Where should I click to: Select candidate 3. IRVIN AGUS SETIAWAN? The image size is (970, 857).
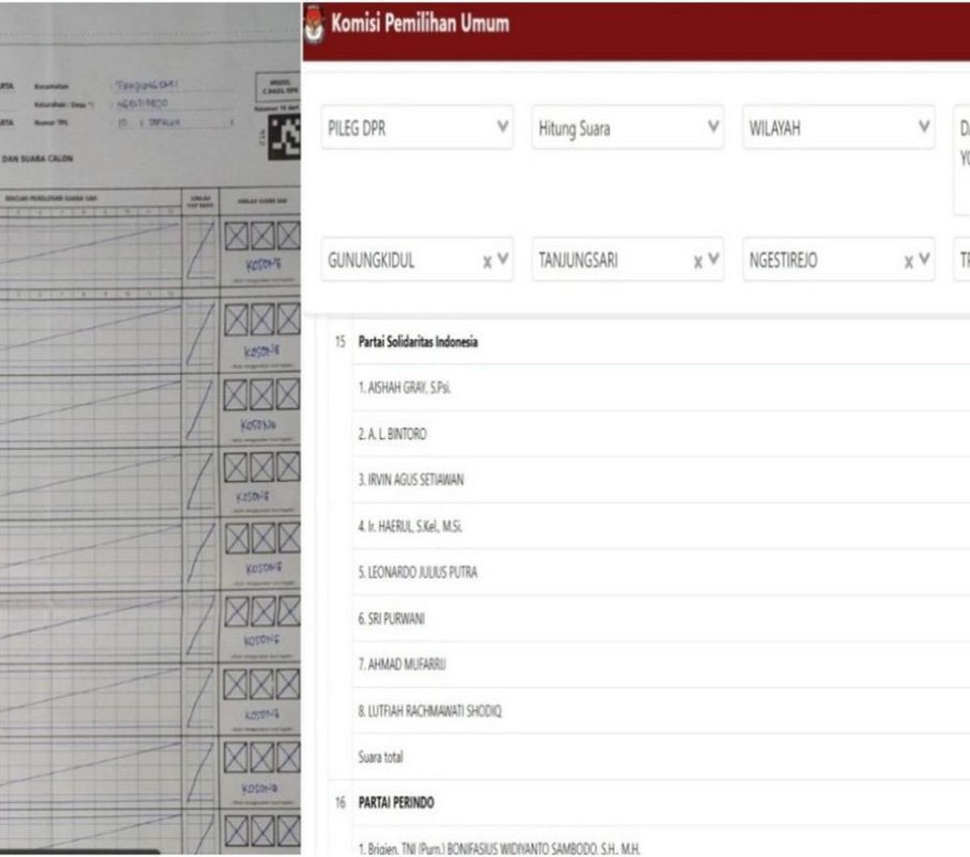(x=661, y=480)
